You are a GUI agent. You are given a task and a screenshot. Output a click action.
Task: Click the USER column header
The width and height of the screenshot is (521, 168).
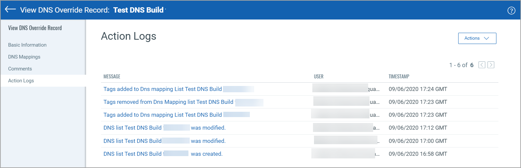[318, 77]
